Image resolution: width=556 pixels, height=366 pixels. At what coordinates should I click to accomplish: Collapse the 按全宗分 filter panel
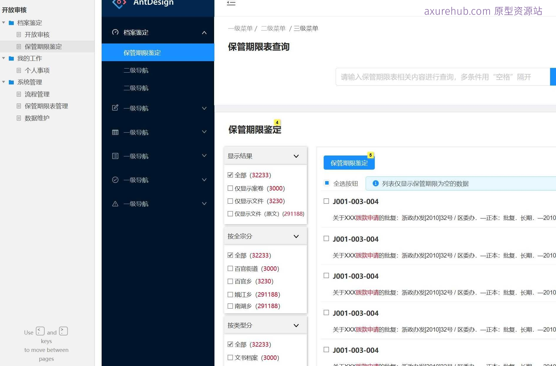point(296,236)
